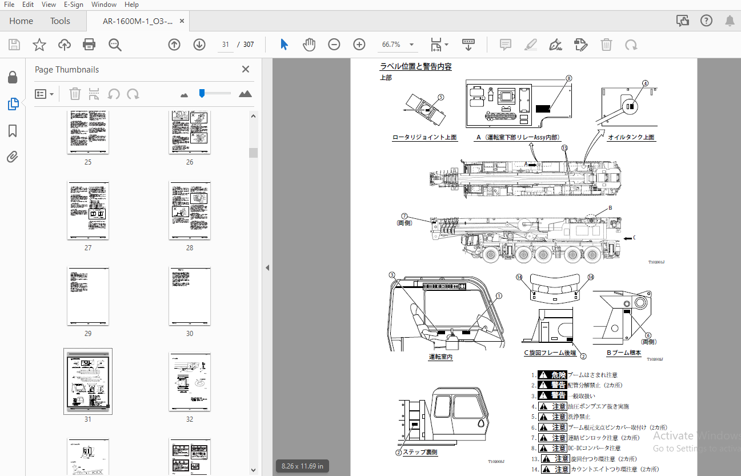Select page 28 thumbnail

pos(190,211)
